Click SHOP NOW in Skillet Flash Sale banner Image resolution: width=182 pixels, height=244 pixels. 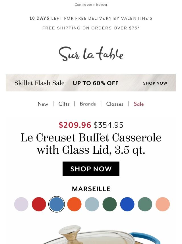155,83
